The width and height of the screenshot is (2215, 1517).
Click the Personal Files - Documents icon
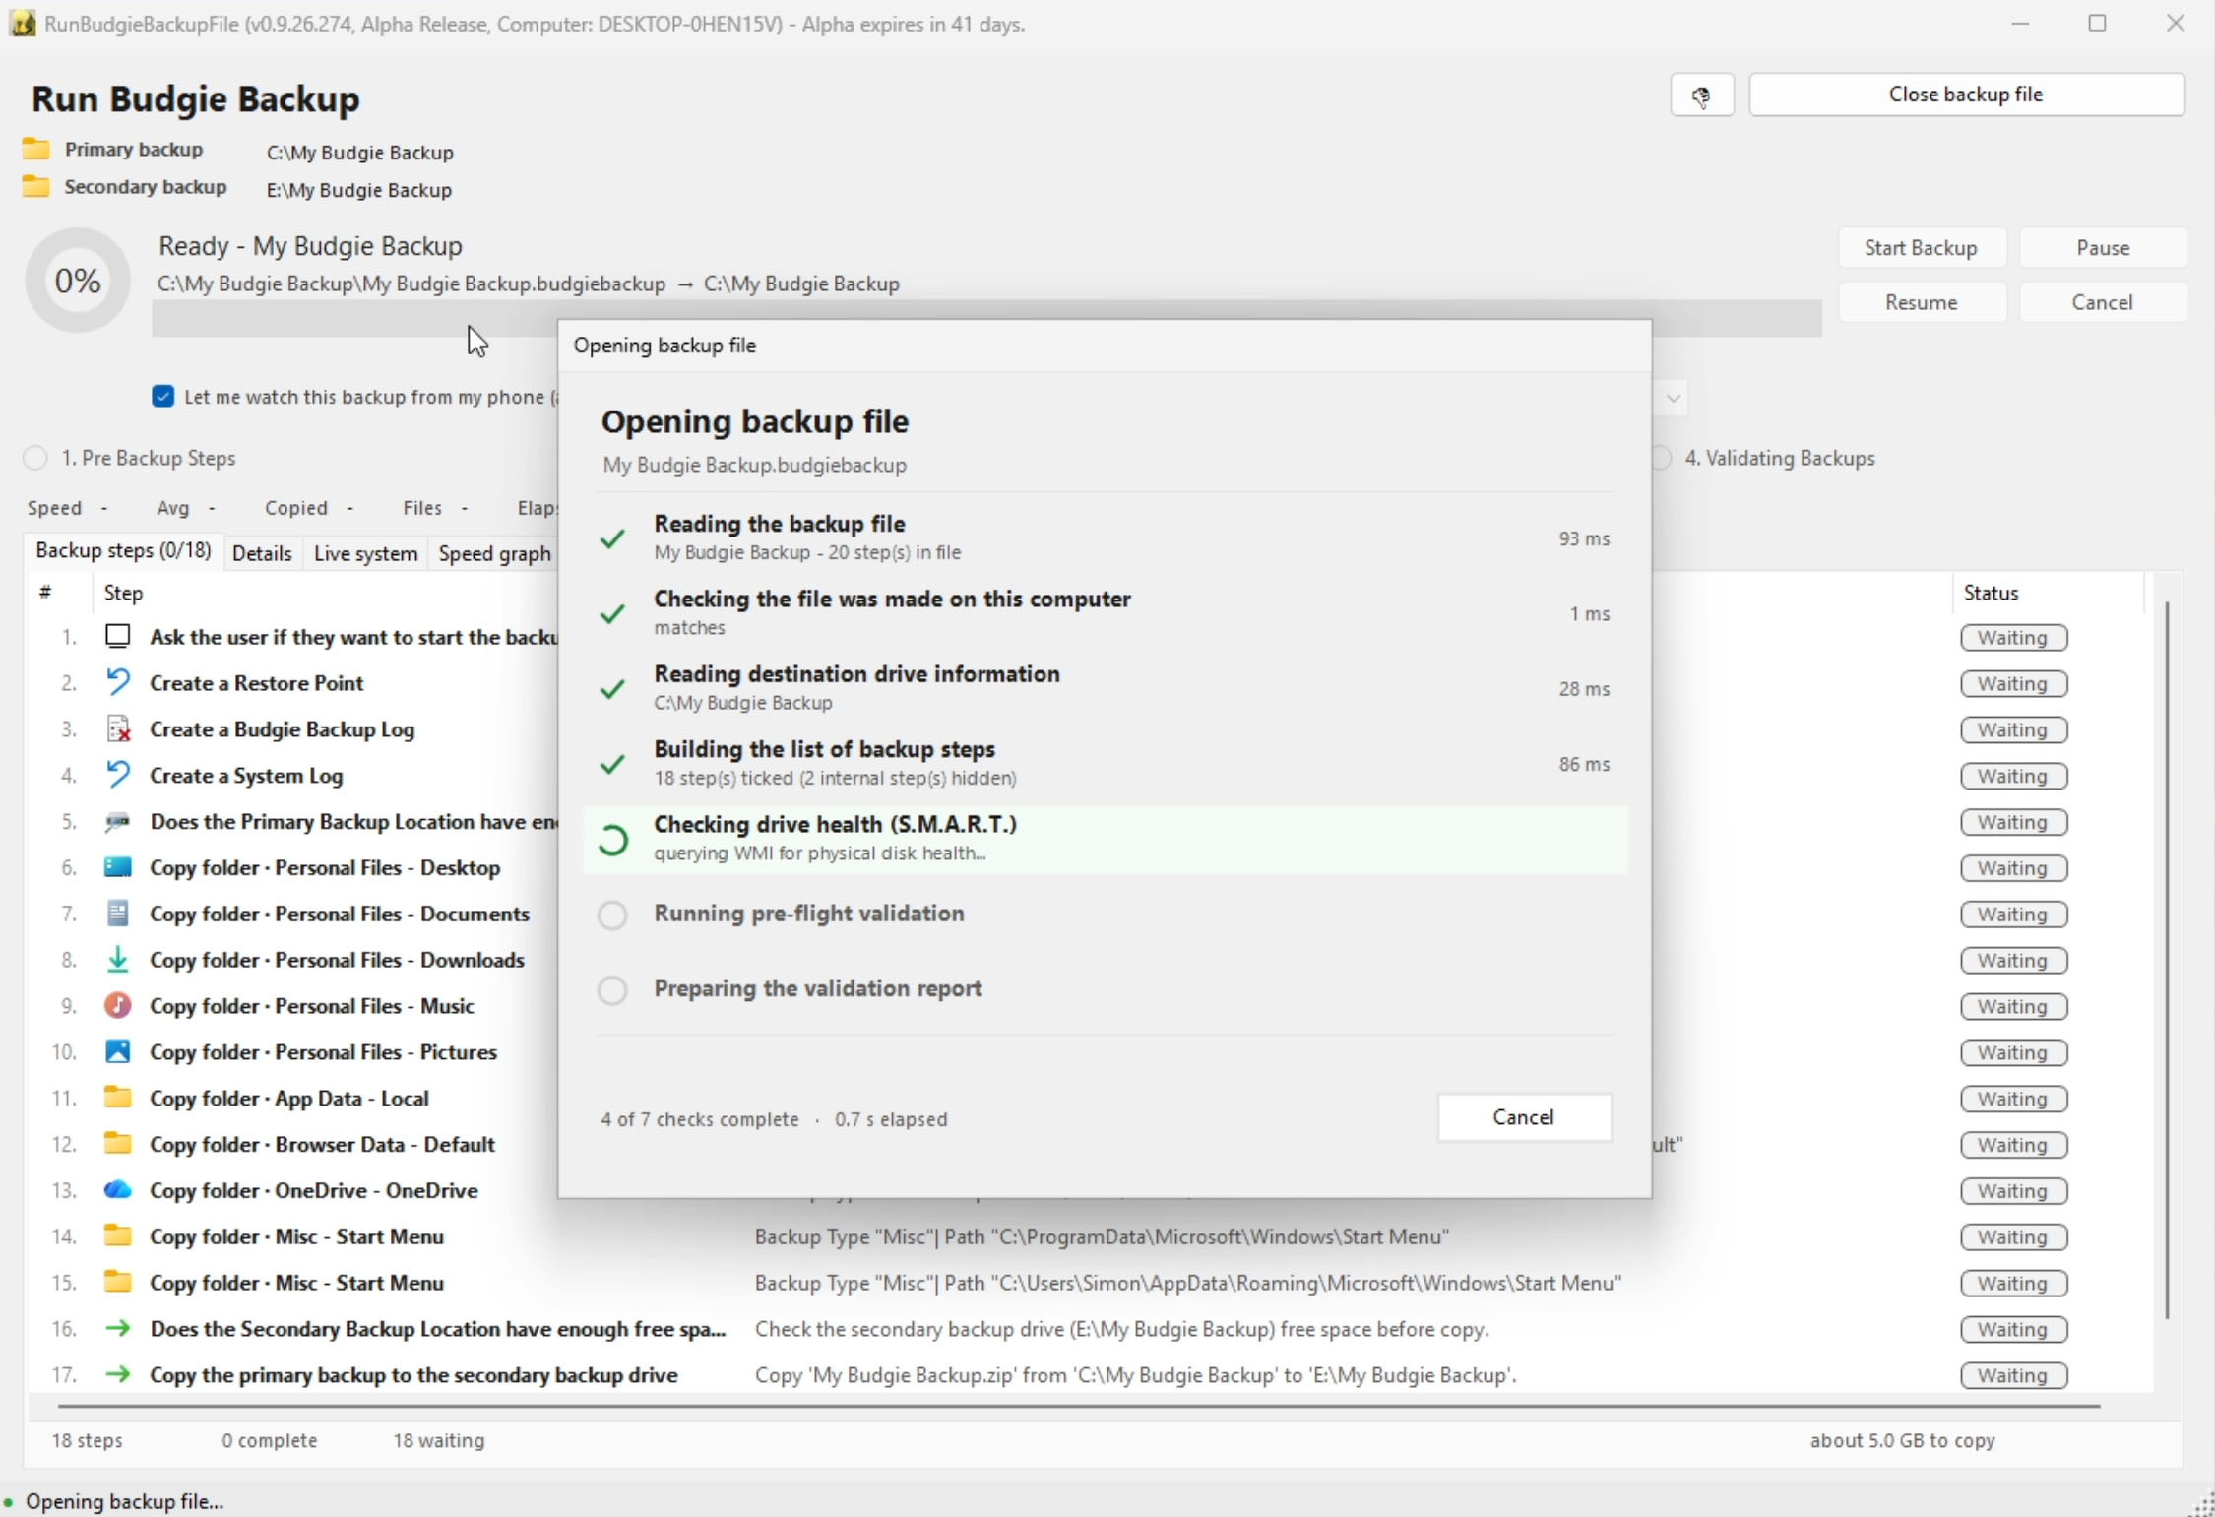118,914
